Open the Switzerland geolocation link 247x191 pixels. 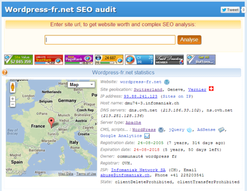[x=148, y=90]
